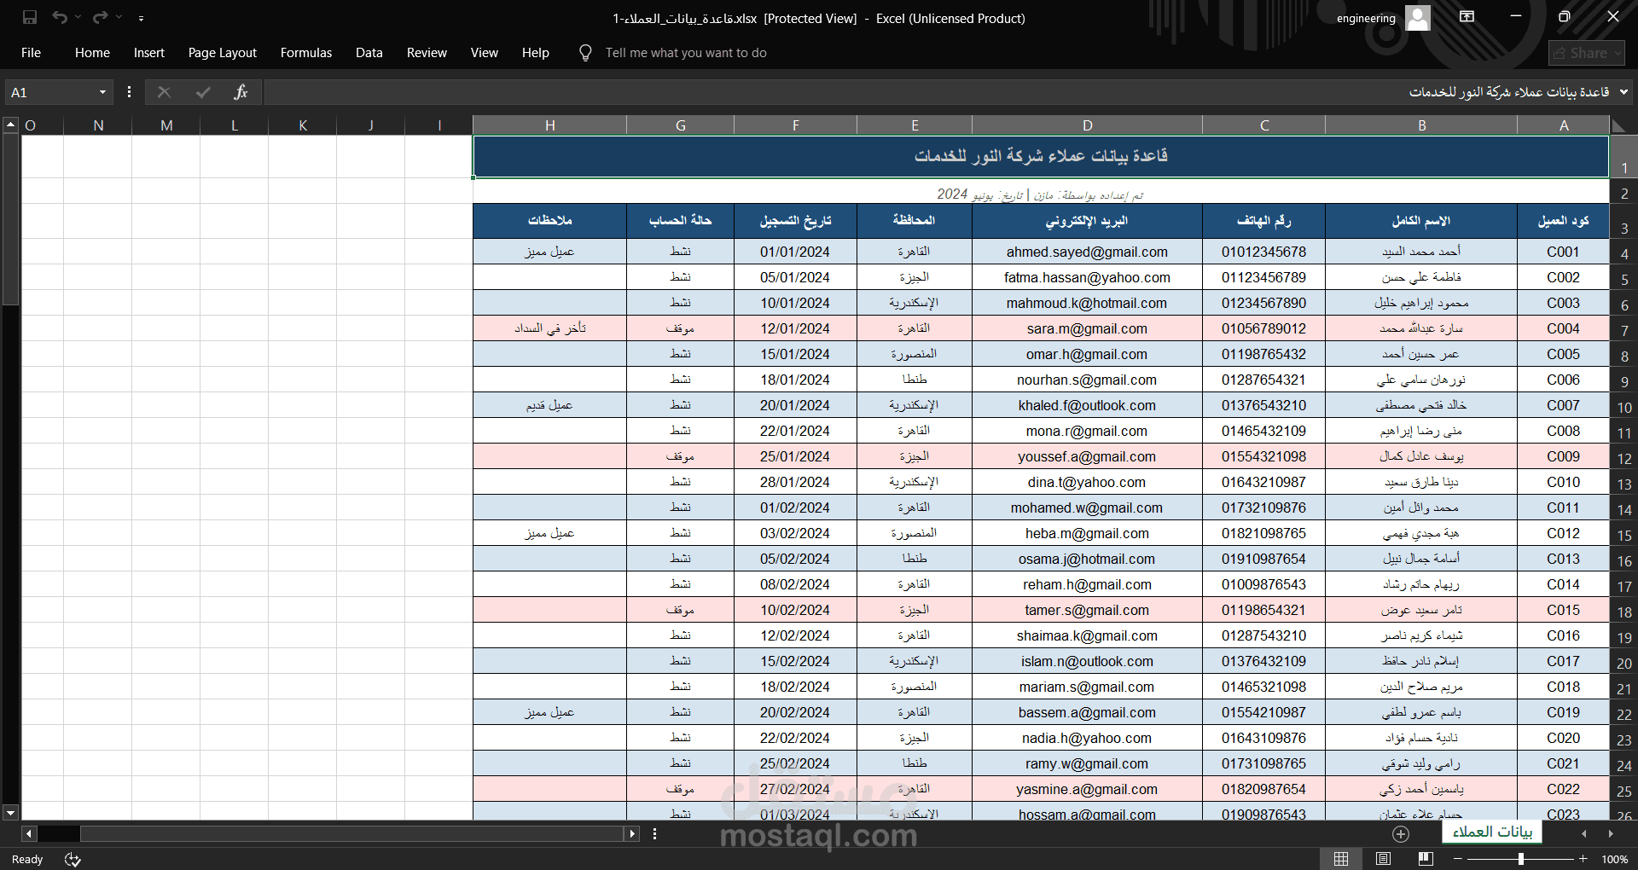Viewport: 1638px width, 870px height.
Task: Click sheet tab scroll left arrow
Action: pos(1584,833)
